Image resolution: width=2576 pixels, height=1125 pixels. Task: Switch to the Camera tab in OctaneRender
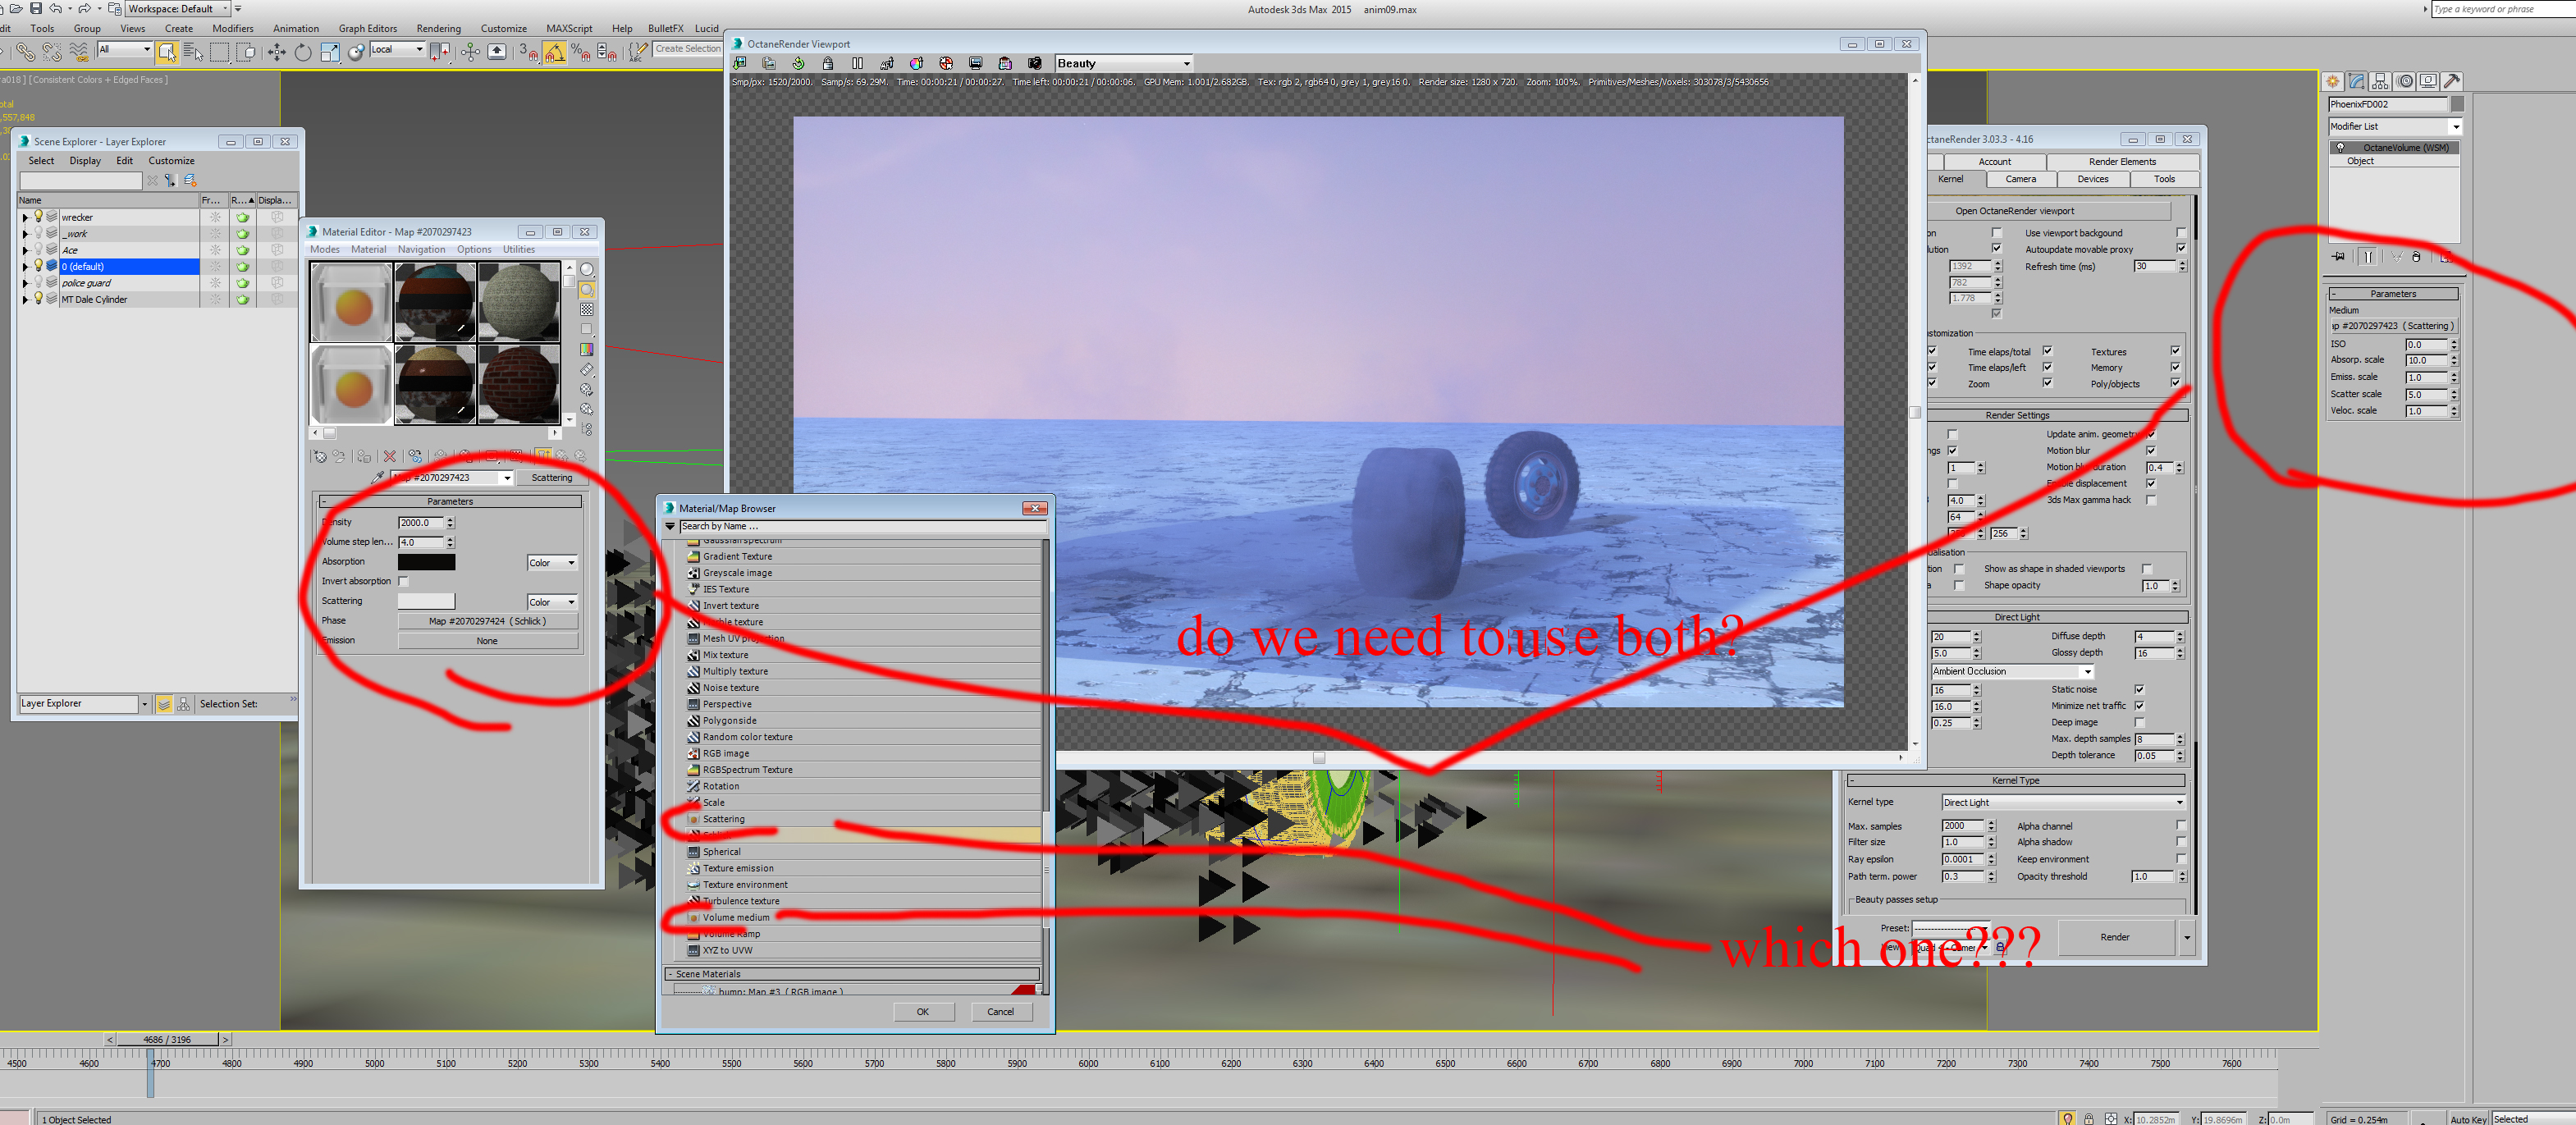coord(2020,179)
